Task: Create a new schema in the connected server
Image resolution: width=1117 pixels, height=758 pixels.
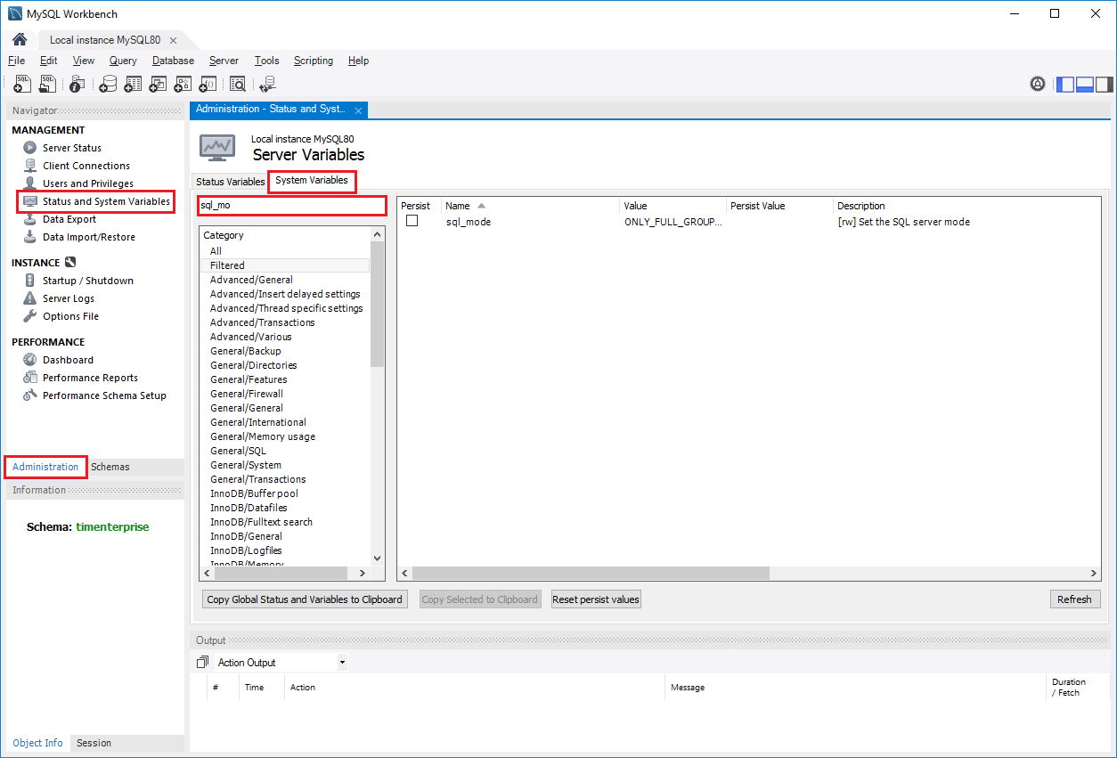Action: (x=108, y=83)
